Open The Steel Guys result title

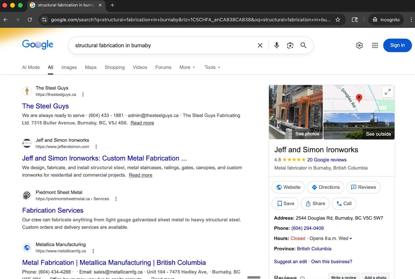(x=45, y=106)
